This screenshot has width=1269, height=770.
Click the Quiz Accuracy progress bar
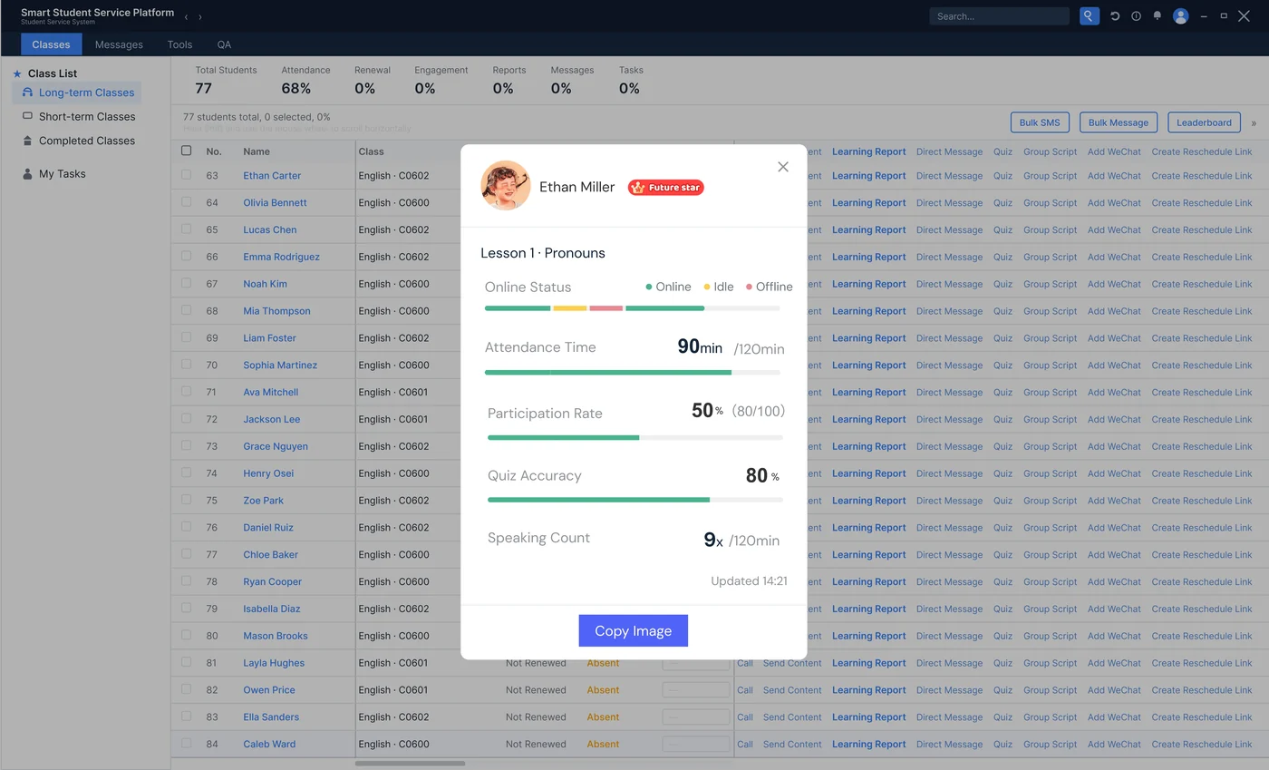[635, 500]
